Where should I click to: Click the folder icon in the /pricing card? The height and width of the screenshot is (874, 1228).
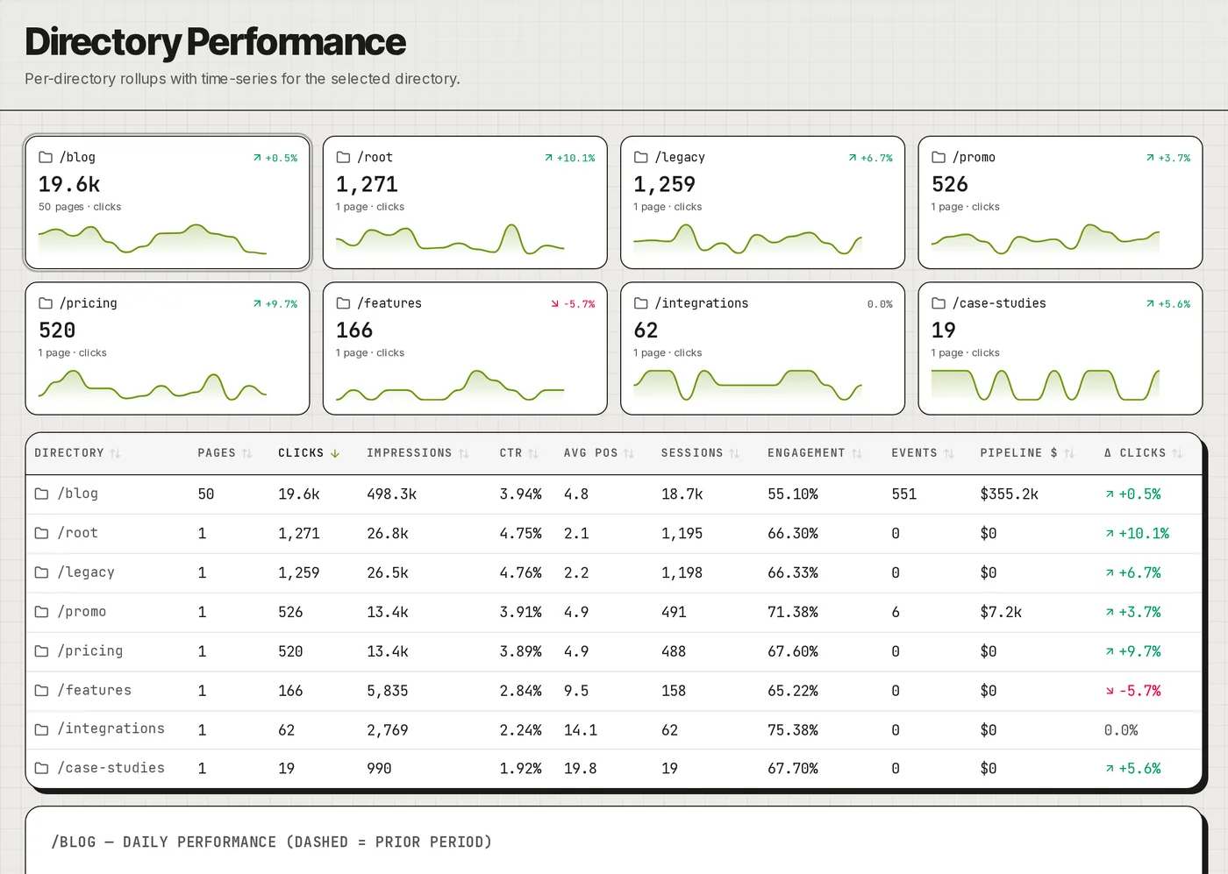point(46,303)
